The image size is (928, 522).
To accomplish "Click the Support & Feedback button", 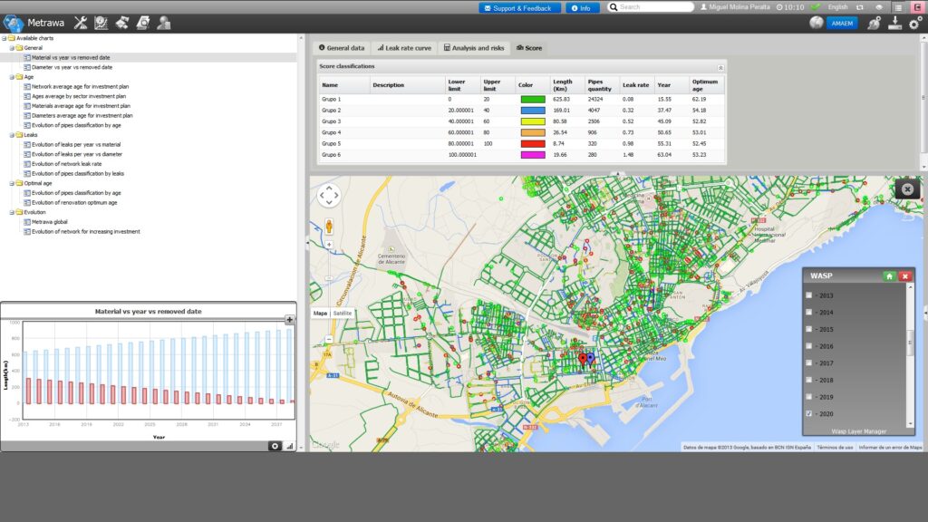I will (x=519, y=7).
